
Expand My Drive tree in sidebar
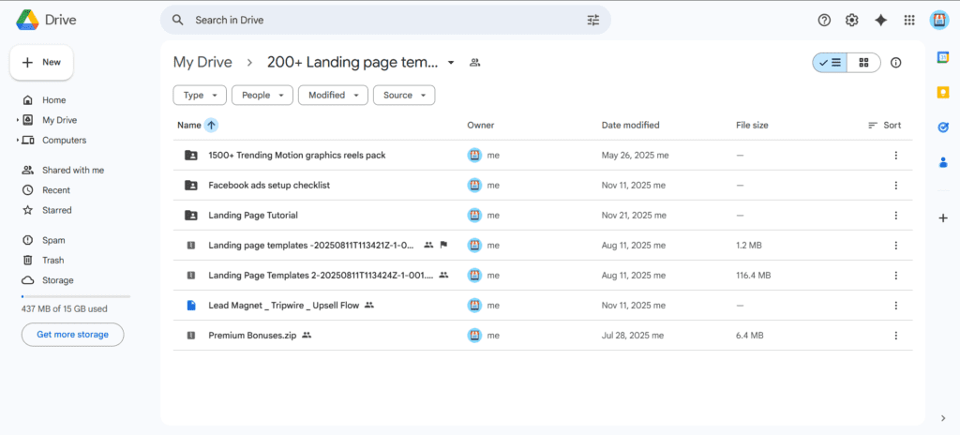[x=18, y=120]
